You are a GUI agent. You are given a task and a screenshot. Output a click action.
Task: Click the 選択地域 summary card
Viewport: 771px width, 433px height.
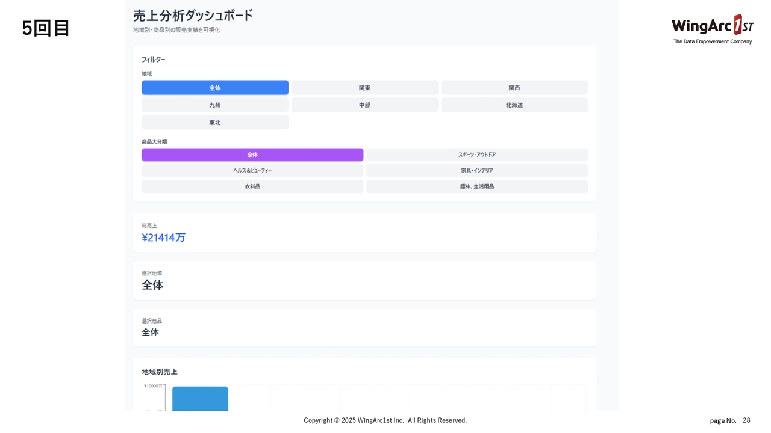364,280
